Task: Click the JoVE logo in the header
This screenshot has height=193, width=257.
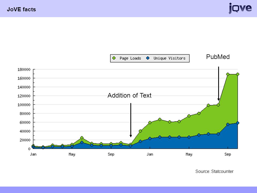Action: 240,8
